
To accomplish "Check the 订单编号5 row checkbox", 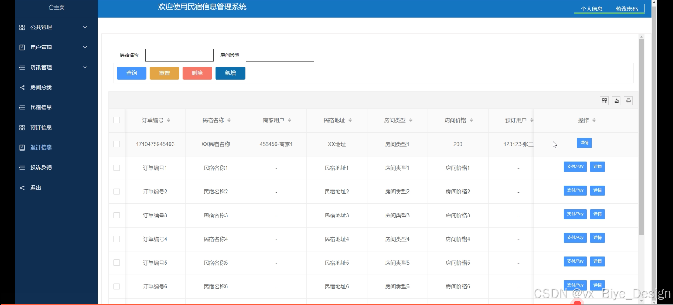I will (x=117, y=263).
